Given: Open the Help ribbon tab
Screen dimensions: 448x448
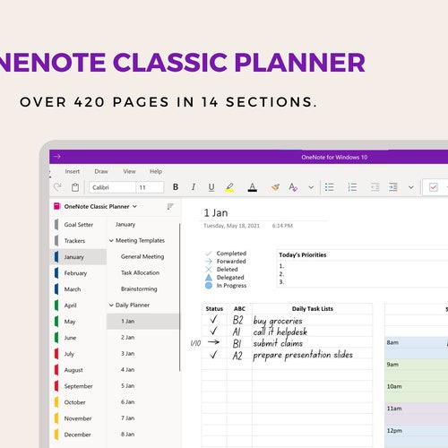Looking at the screenshot, I should click(156, 171).
